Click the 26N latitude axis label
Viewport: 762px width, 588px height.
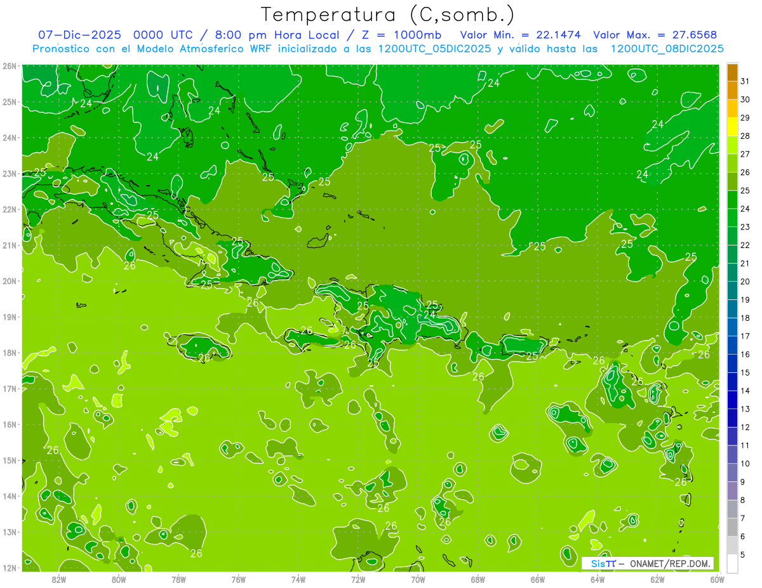tap(10, 65)
